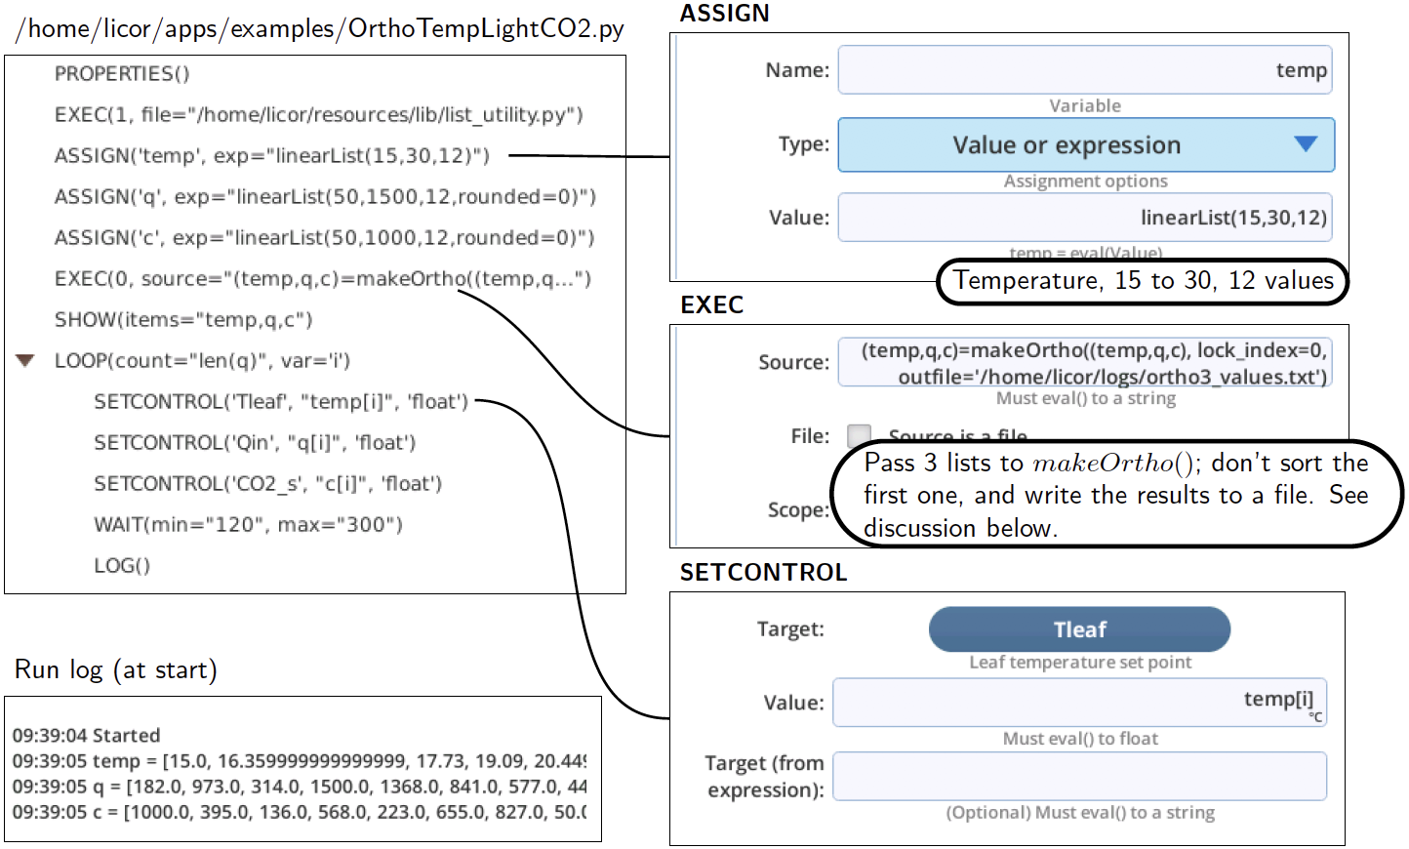Open the Value or expression Type dropdown
This screenshot has width=1409, height=849.
(1086, 145)
